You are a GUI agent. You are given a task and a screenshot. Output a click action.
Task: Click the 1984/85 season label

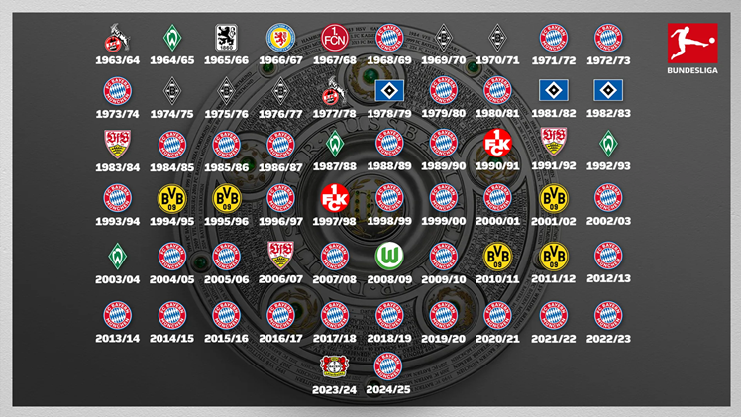click(172, 167)
